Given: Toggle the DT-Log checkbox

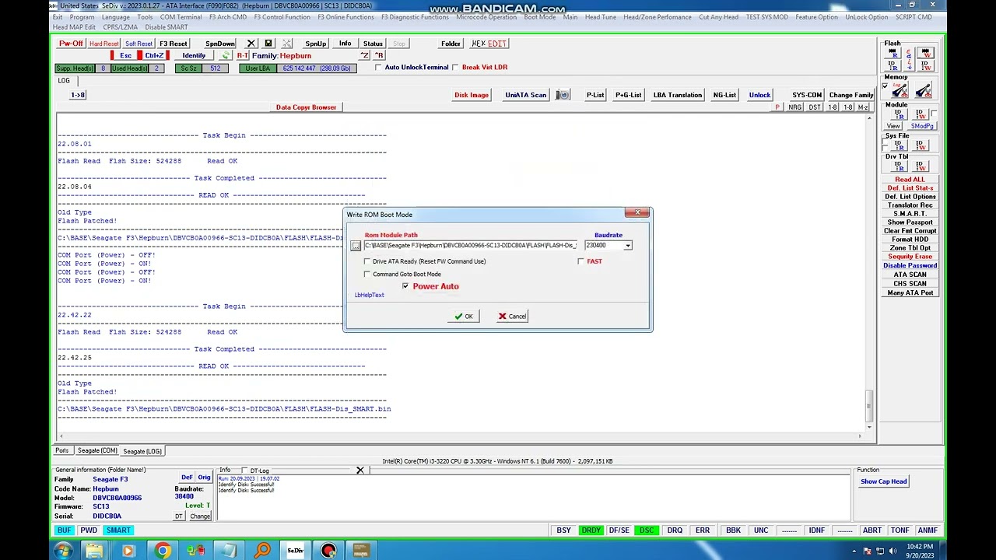Looking at the screenshot, I should 244,471.
